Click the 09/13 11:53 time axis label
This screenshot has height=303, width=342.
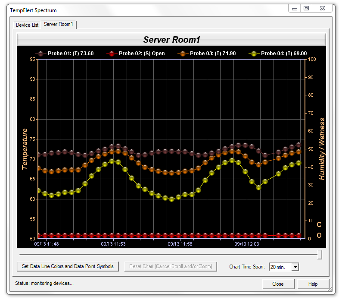pyautogui.click(x=113, y=244)
